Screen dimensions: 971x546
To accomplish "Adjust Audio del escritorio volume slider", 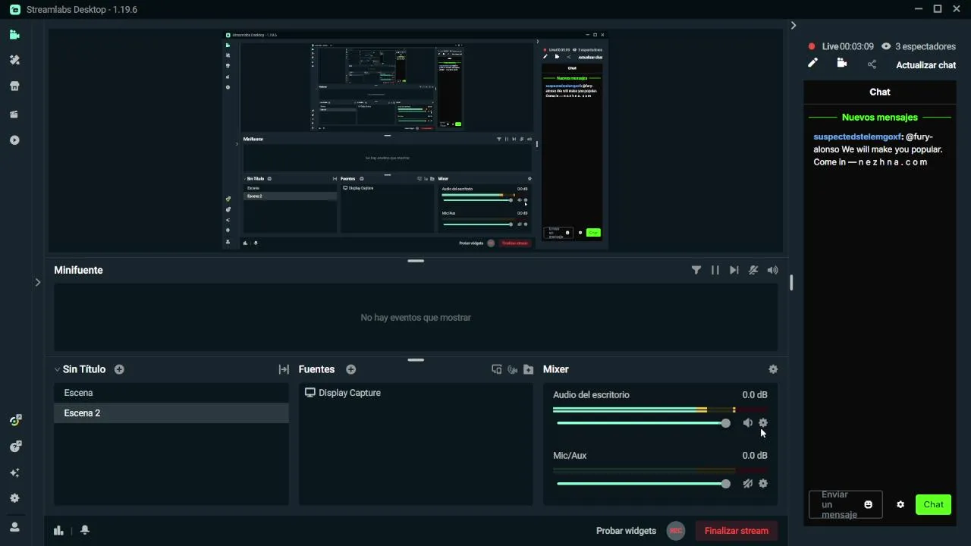I will click(643, 423).
